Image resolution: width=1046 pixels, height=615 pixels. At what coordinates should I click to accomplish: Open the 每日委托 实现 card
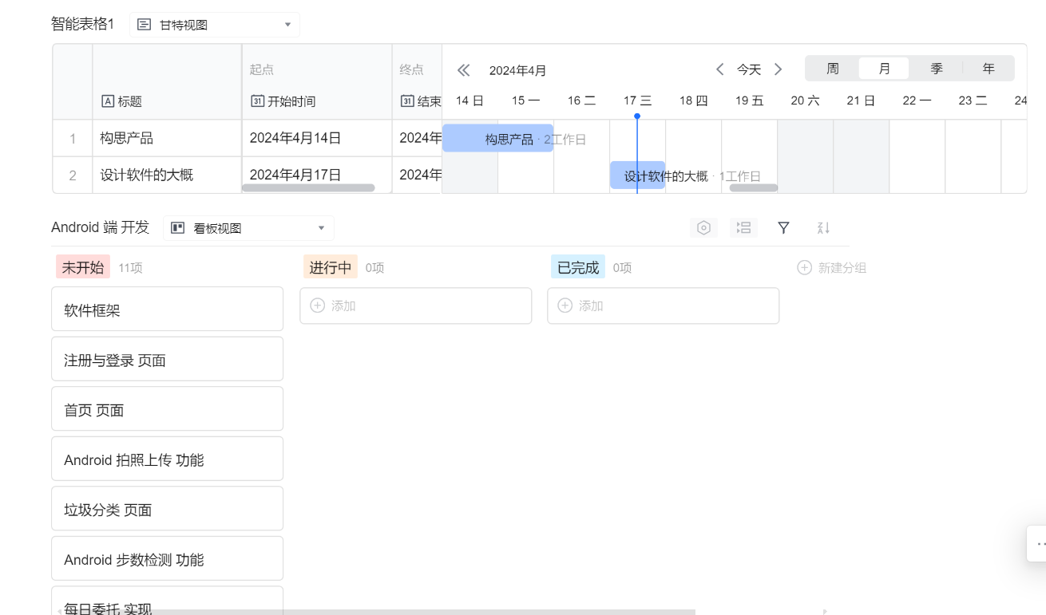[167, 601]
